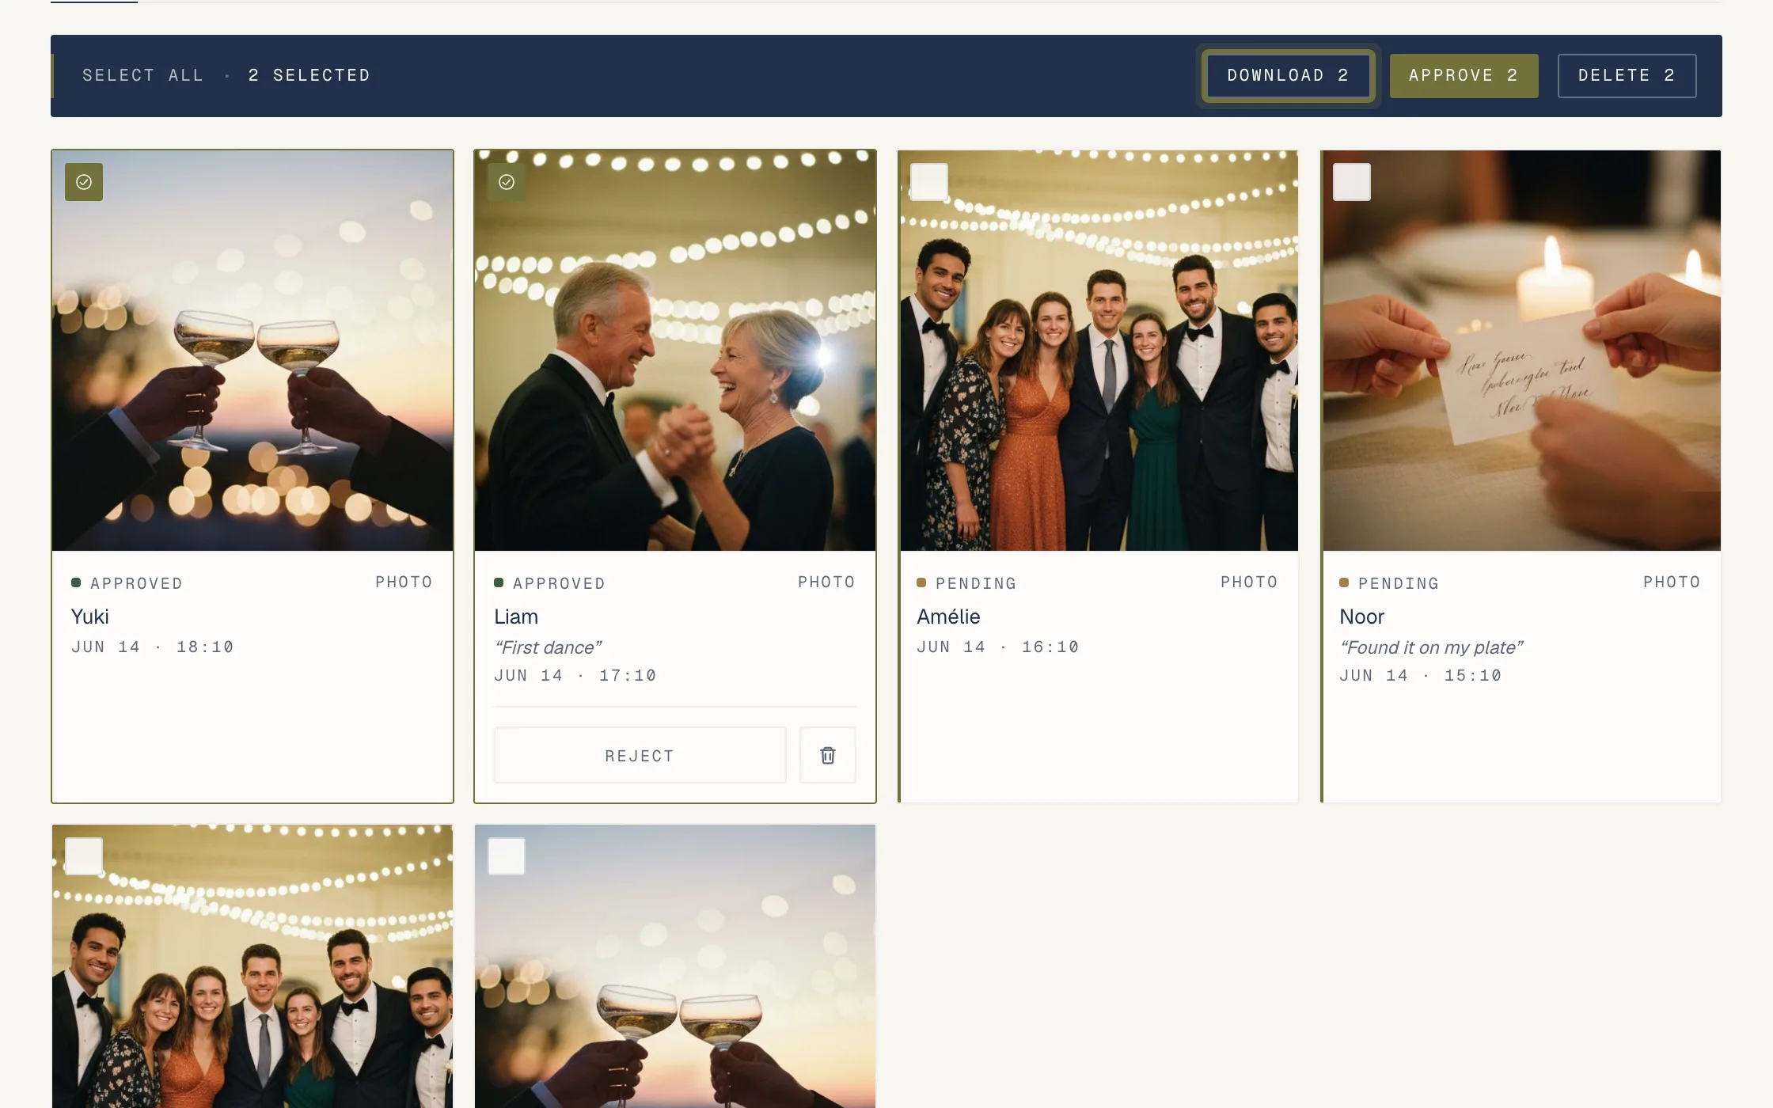
Task: Select Amélie's photo checkbox
Action: 929,182
